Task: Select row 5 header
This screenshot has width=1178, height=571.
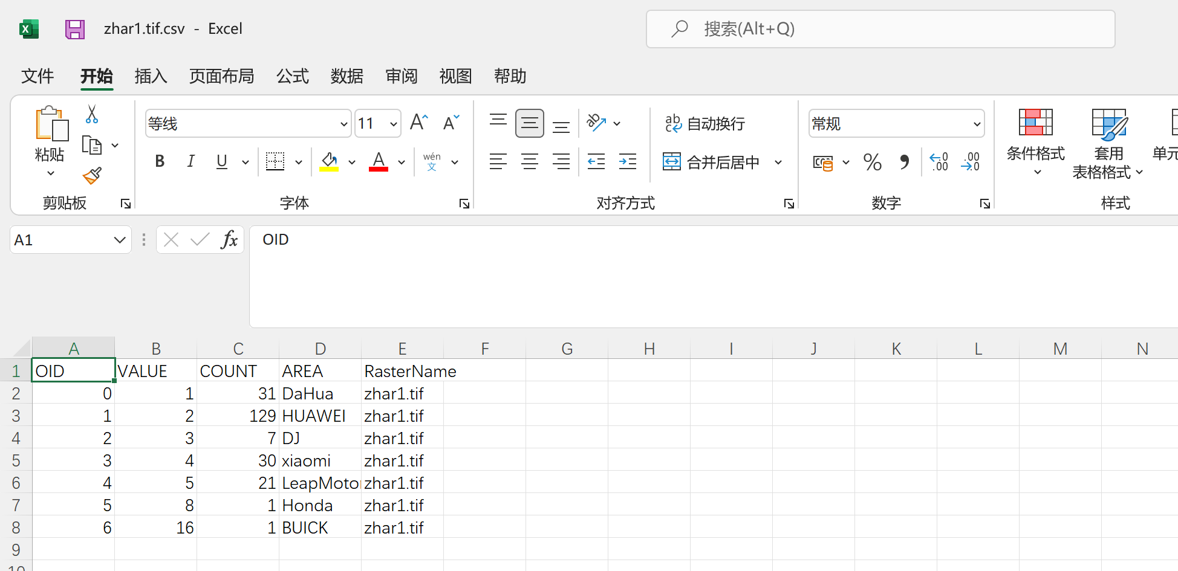Action: click(16, 460)
